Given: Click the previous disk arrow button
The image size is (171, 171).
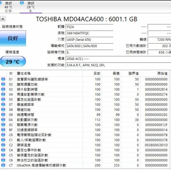Looking at the screenshot, I should point(3,19).
